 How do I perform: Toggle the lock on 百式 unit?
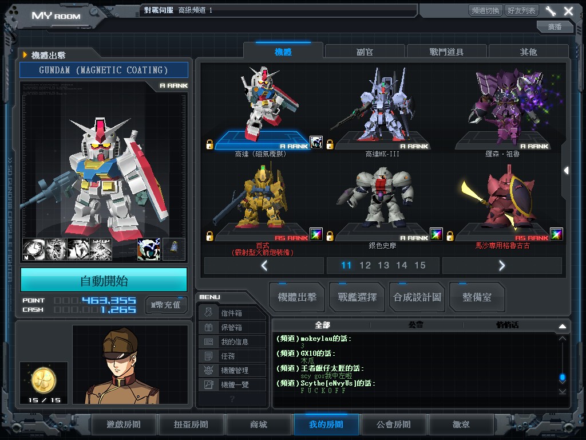click(x=209, y=235)
